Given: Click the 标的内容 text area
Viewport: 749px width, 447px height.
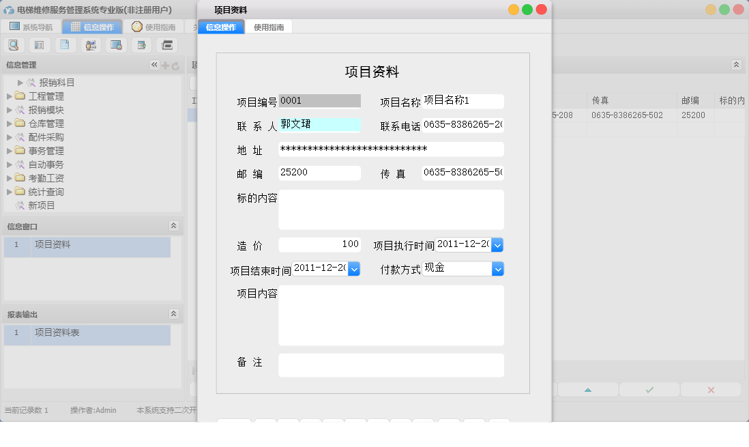Looking at the screenshot, I should 391,210.
